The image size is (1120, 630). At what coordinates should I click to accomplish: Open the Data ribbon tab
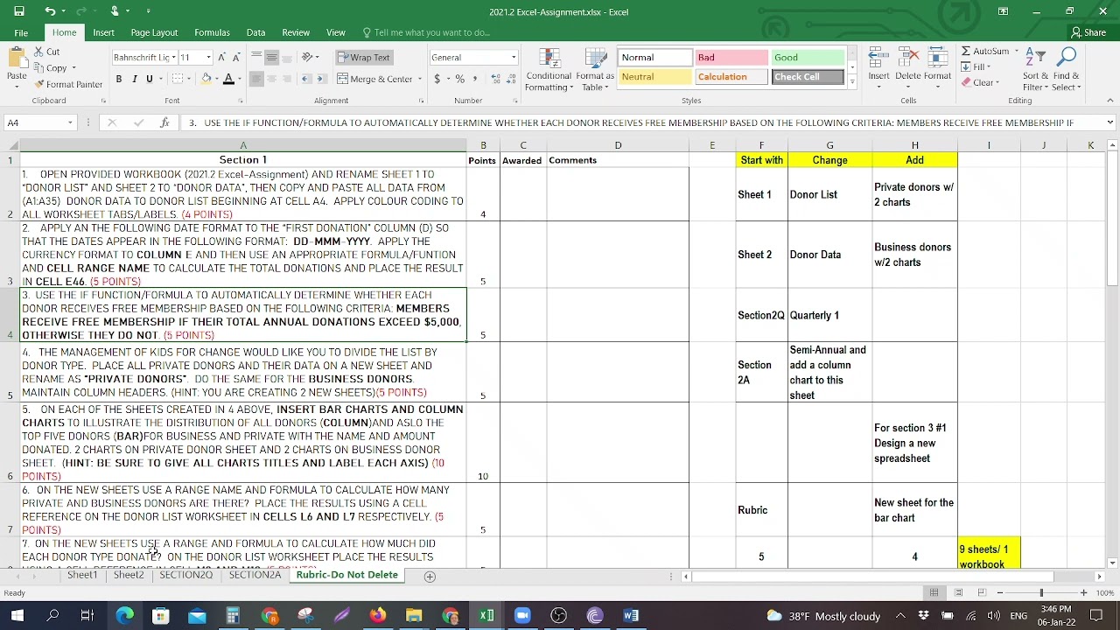click(255, 32)
